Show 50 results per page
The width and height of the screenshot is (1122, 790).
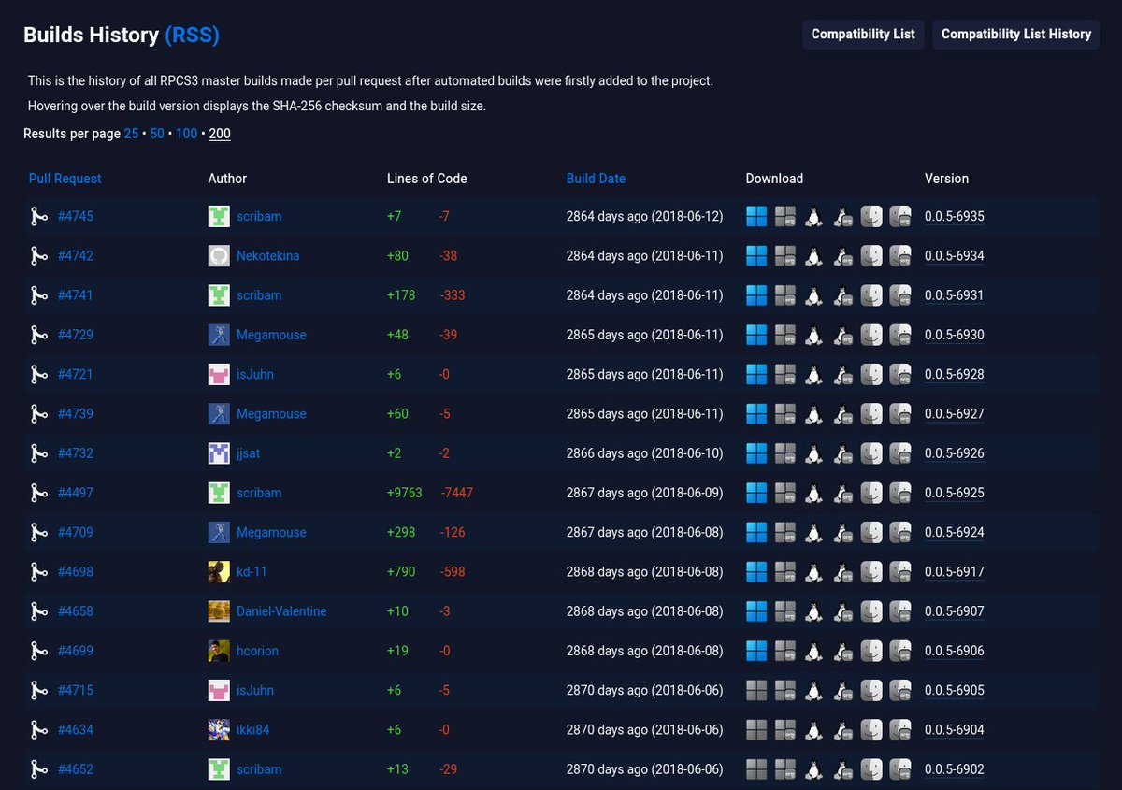point(157,134)
